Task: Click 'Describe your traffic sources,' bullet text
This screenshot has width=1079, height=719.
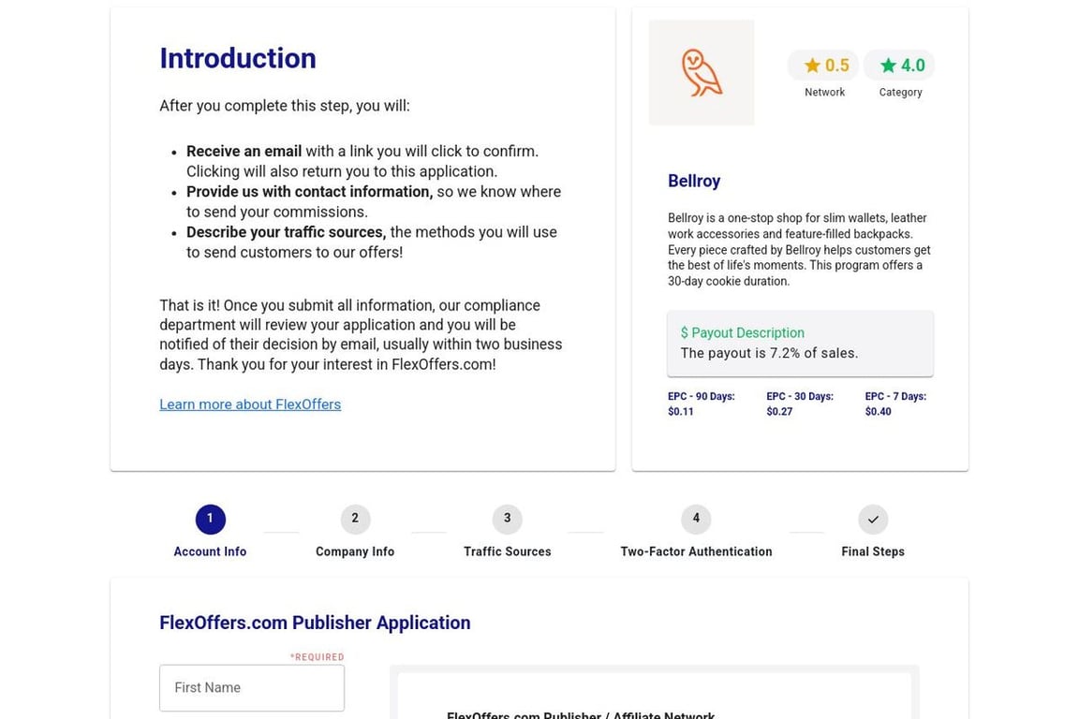Action: (x=287, y=232)
